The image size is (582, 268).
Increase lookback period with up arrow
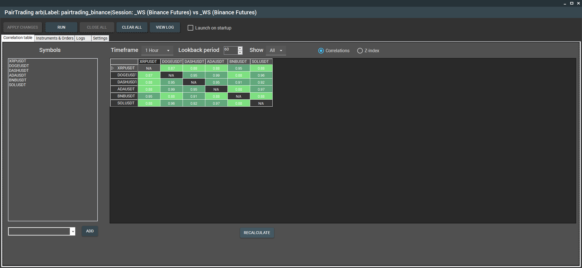(x=240, y=49)
